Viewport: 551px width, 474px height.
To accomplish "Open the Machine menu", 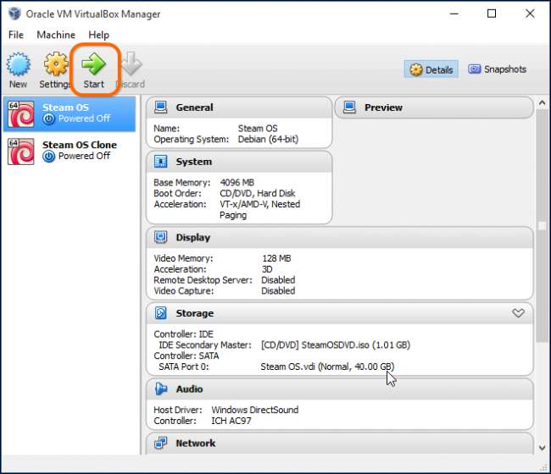I will 56,35.
